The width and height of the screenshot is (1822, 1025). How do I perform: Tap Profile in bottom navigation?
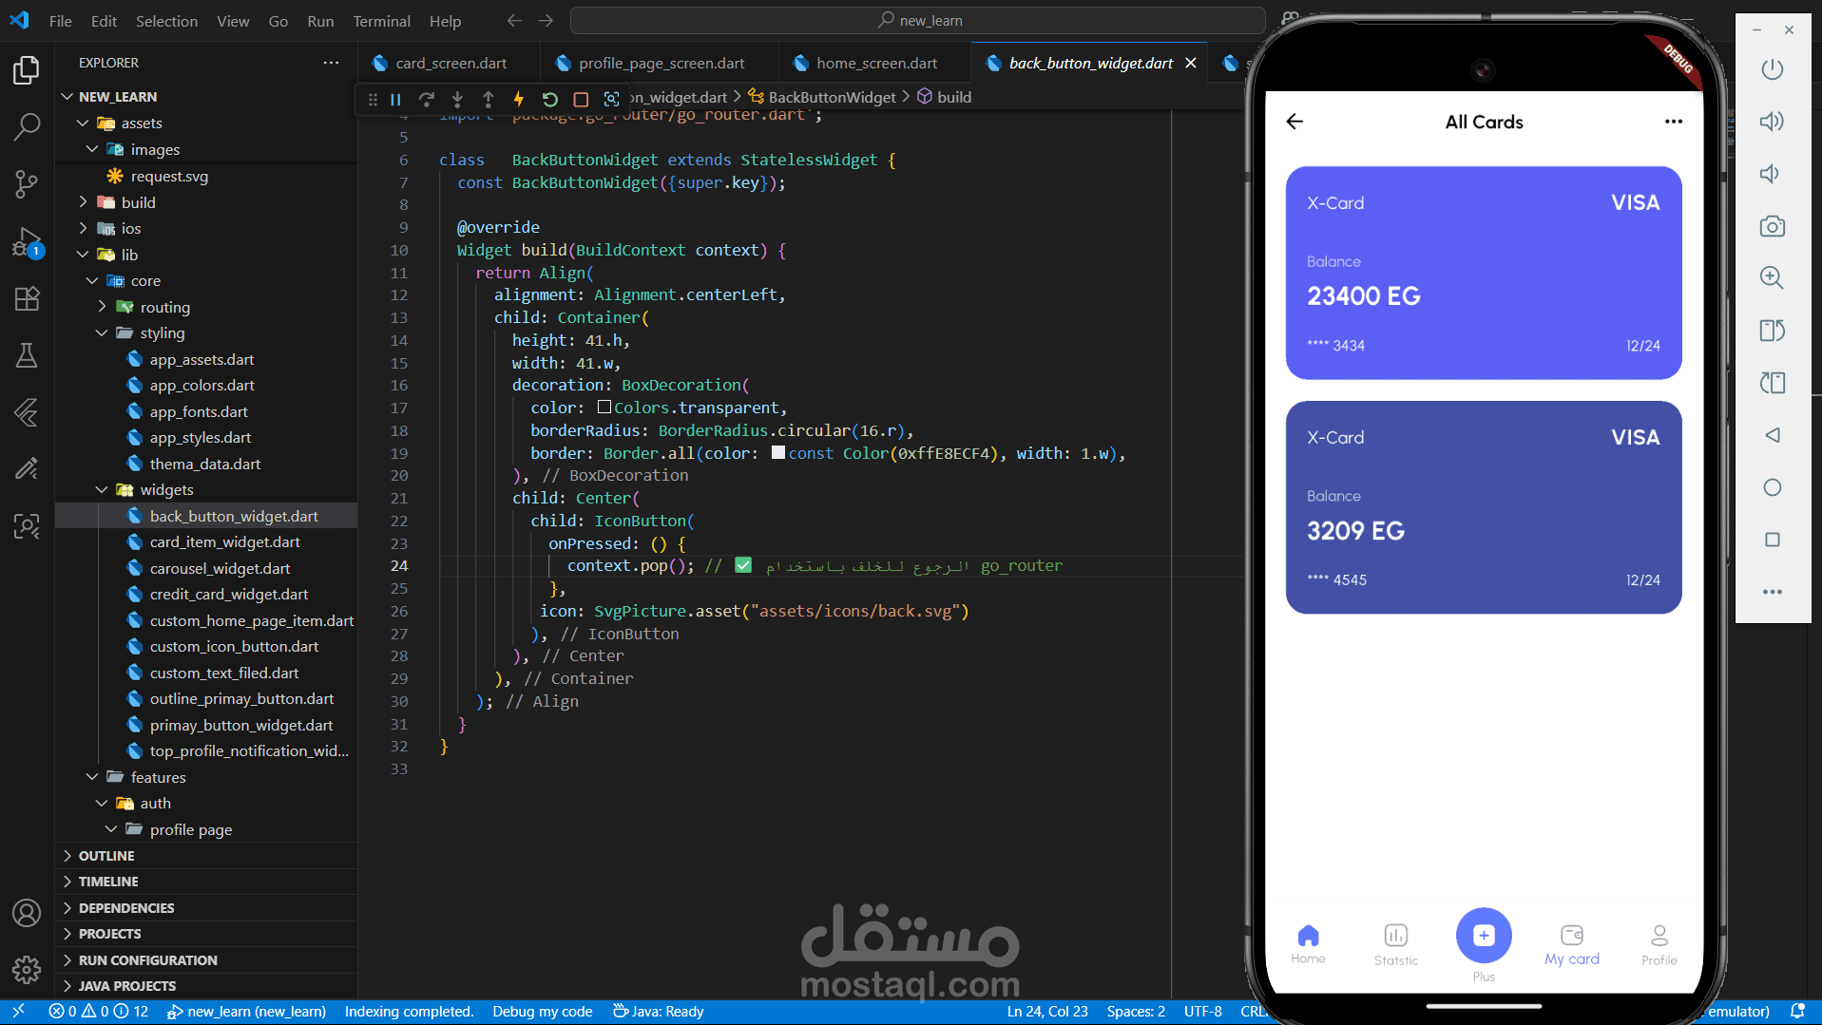(1659, 945)
